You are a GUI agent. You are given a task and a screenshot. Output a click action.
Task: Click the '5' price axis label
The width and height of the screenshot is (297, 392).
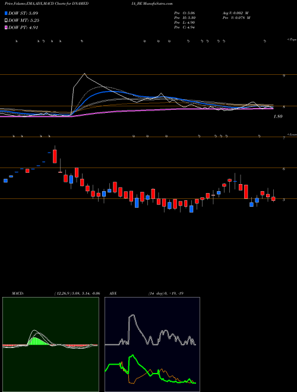tap(284, 200)
